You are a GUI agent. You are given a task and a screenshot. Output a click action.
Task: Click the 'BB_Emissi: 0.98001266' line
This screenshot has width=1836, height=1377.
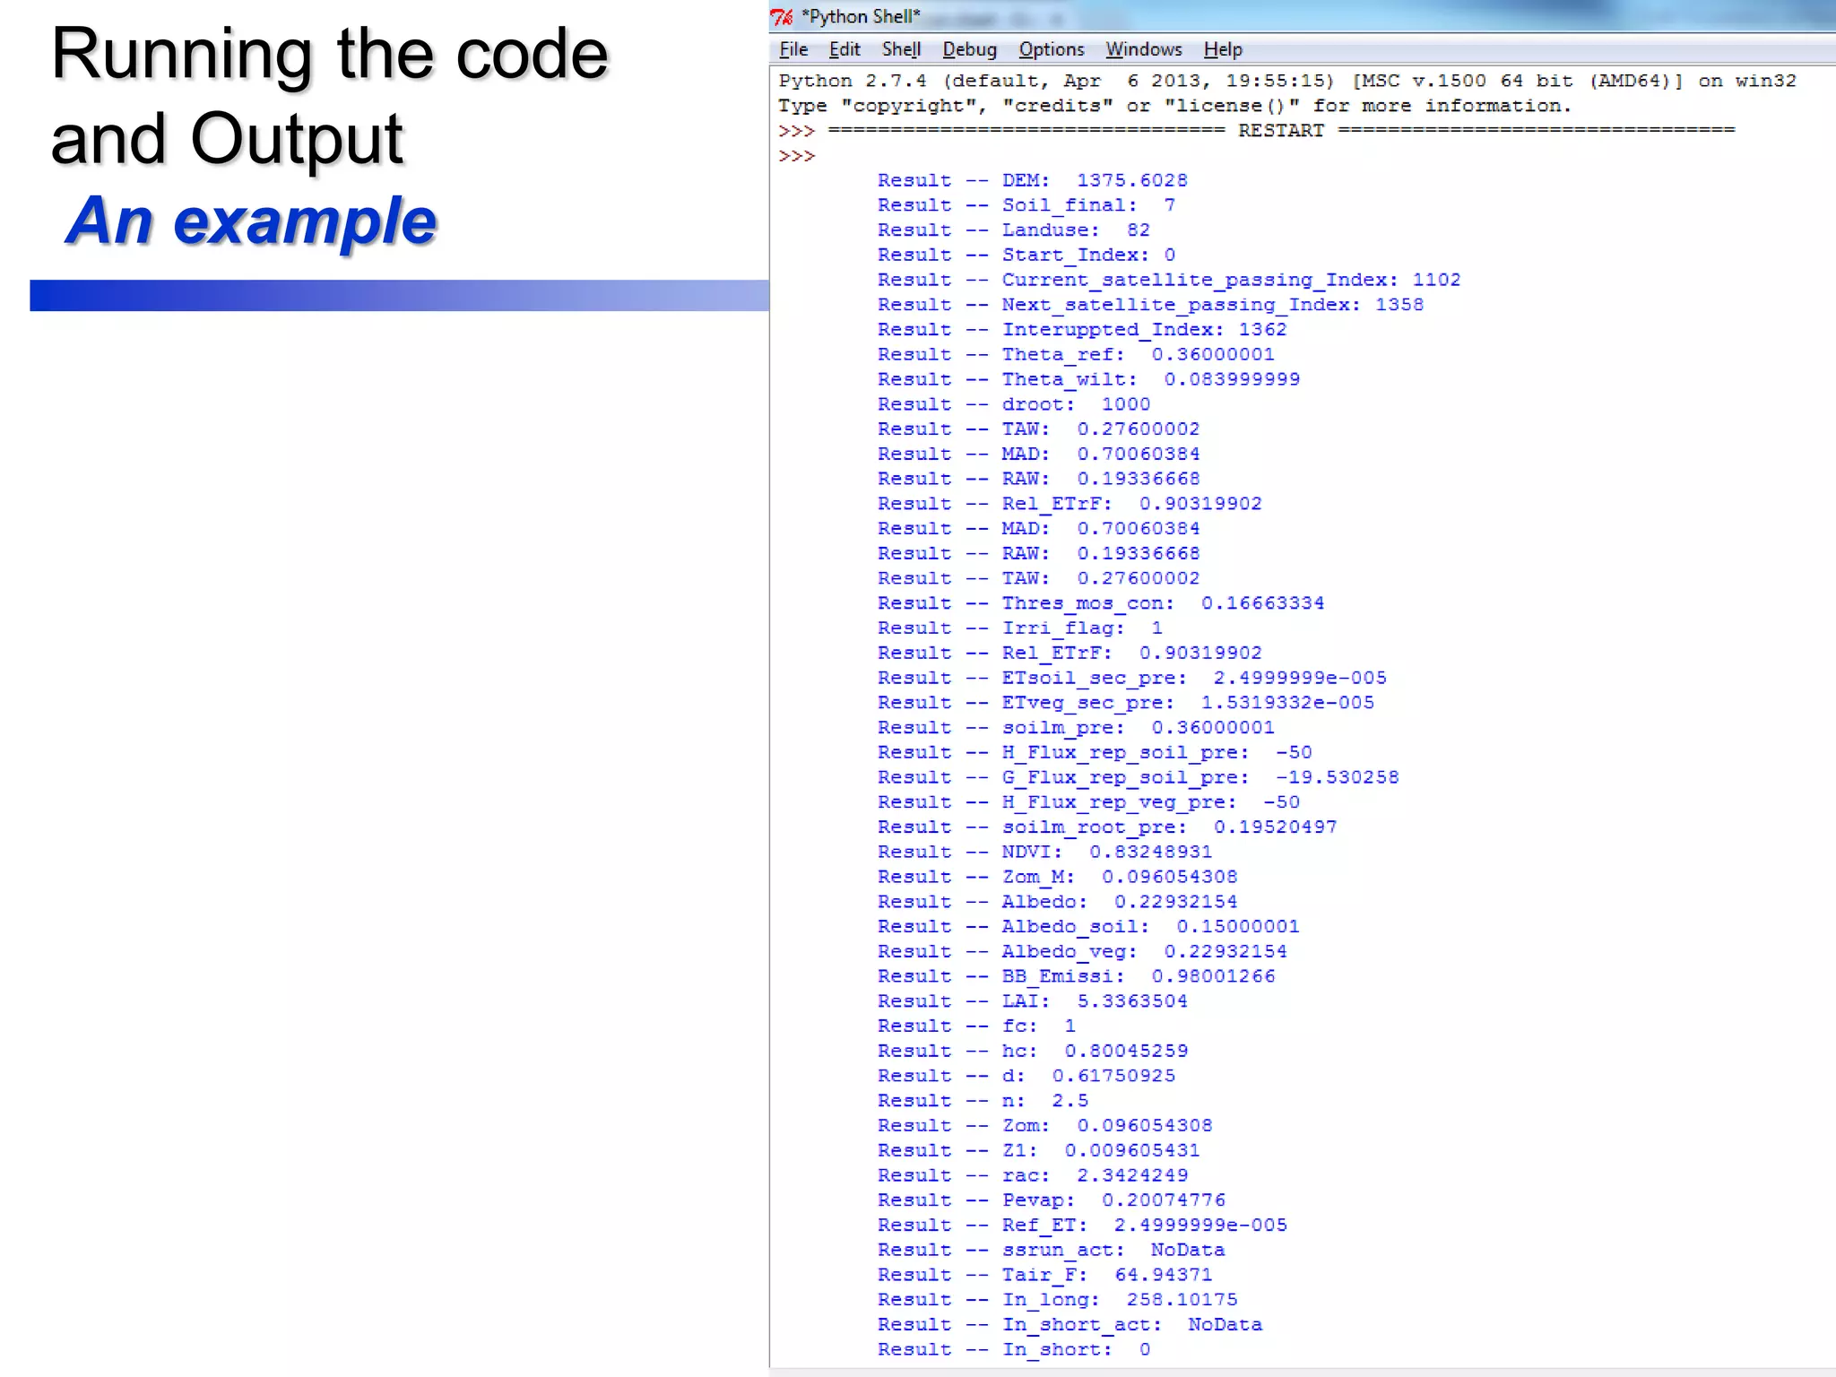1076,977
